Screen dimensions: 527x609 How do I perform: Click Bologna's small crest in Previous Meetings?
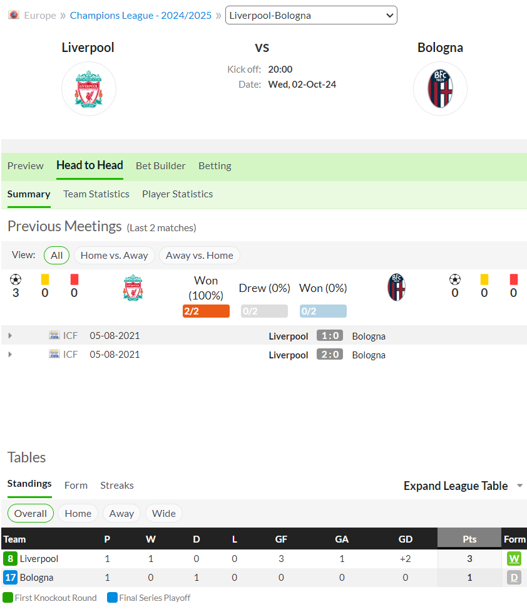click(396, 288)
